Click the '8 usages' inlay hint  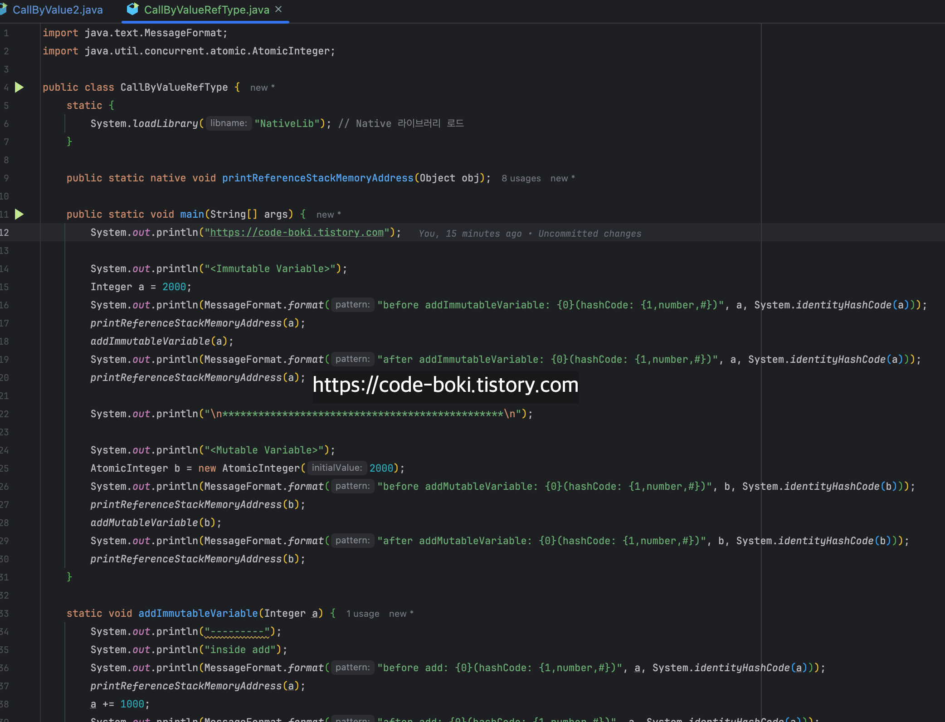click(x=521, y=178)
